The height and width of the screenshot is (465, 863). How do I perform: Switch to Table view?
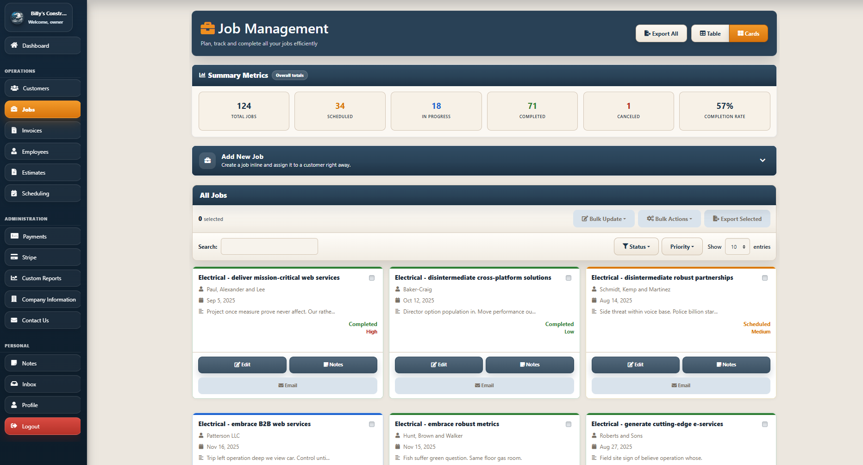tap(710, 33)
